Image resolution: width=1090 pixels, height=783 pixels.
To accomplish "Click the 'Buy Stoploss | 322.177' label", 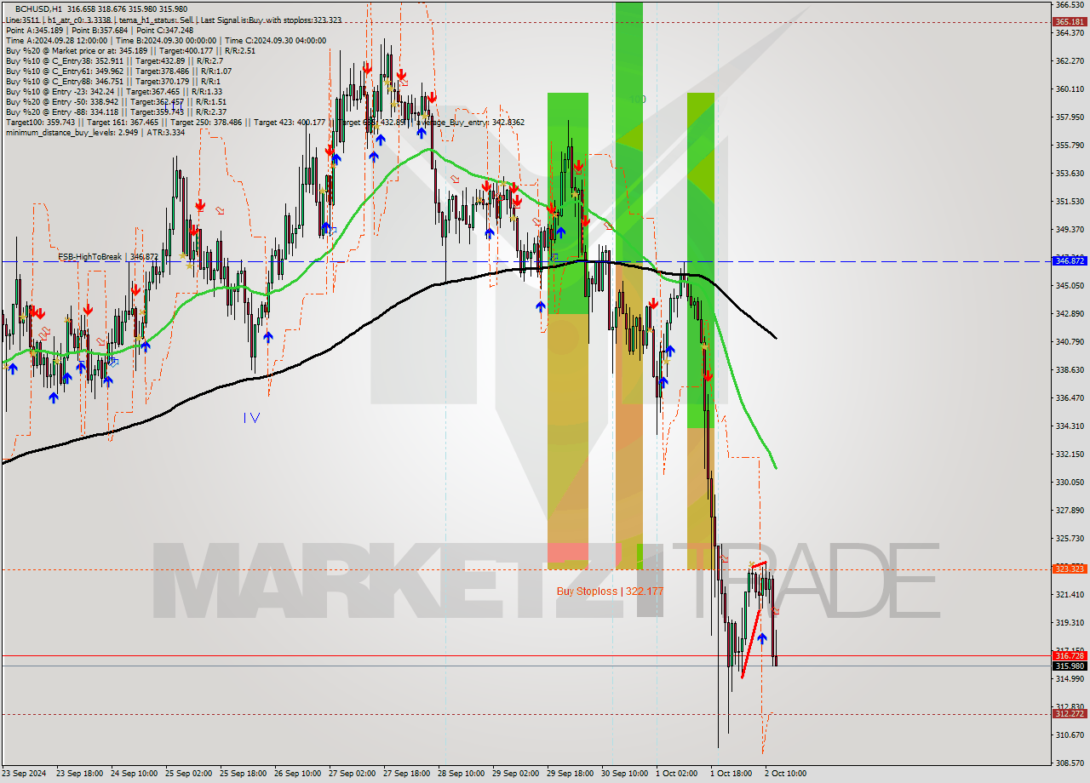I will click(x=610, y=591).
